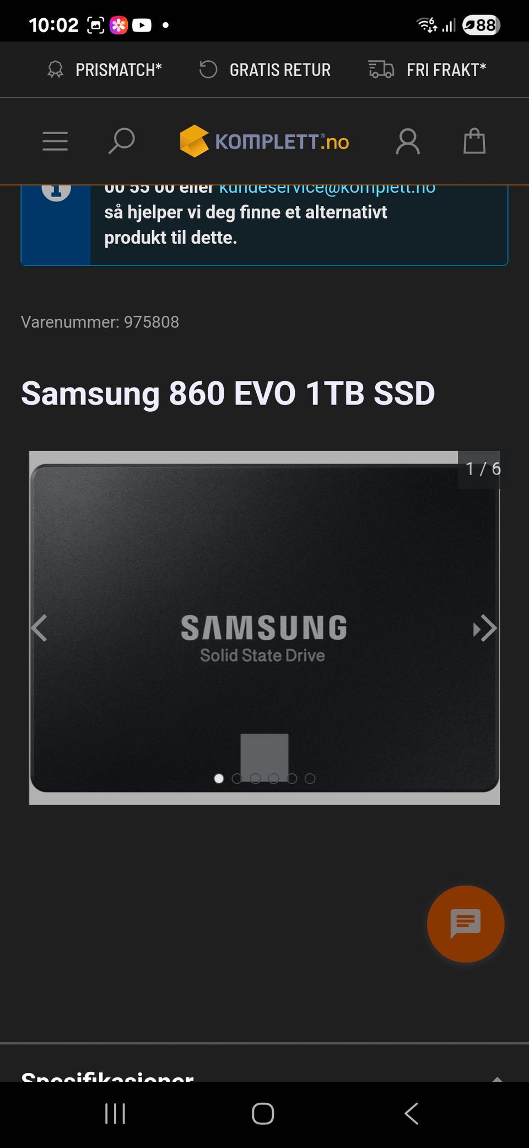Open the Samsung SSD product image
Viewport: 529px width, 1148px height.
click(x=264, y=628)
